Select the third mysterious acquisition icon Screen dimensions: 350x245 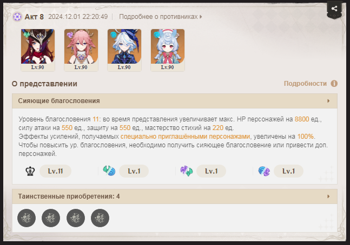[75, 218]
